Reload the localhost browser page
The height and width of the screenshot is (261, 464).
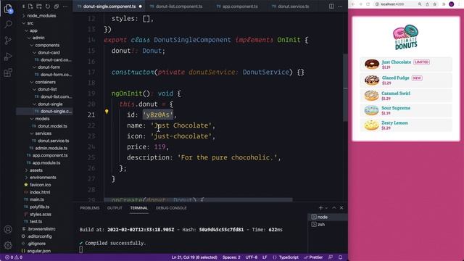coord(368,4)
